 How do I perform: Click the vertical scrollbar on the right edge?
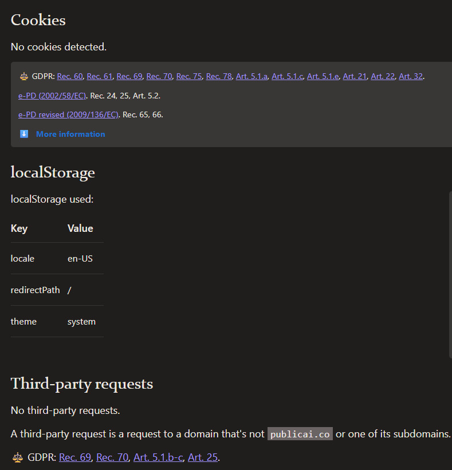click(x=450, y=275)
